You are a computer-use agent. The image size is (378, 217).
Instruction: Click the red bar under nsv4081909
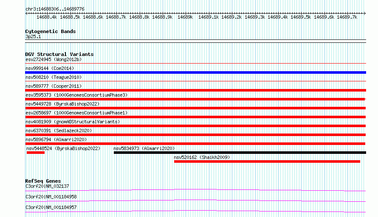pos(195,126)
